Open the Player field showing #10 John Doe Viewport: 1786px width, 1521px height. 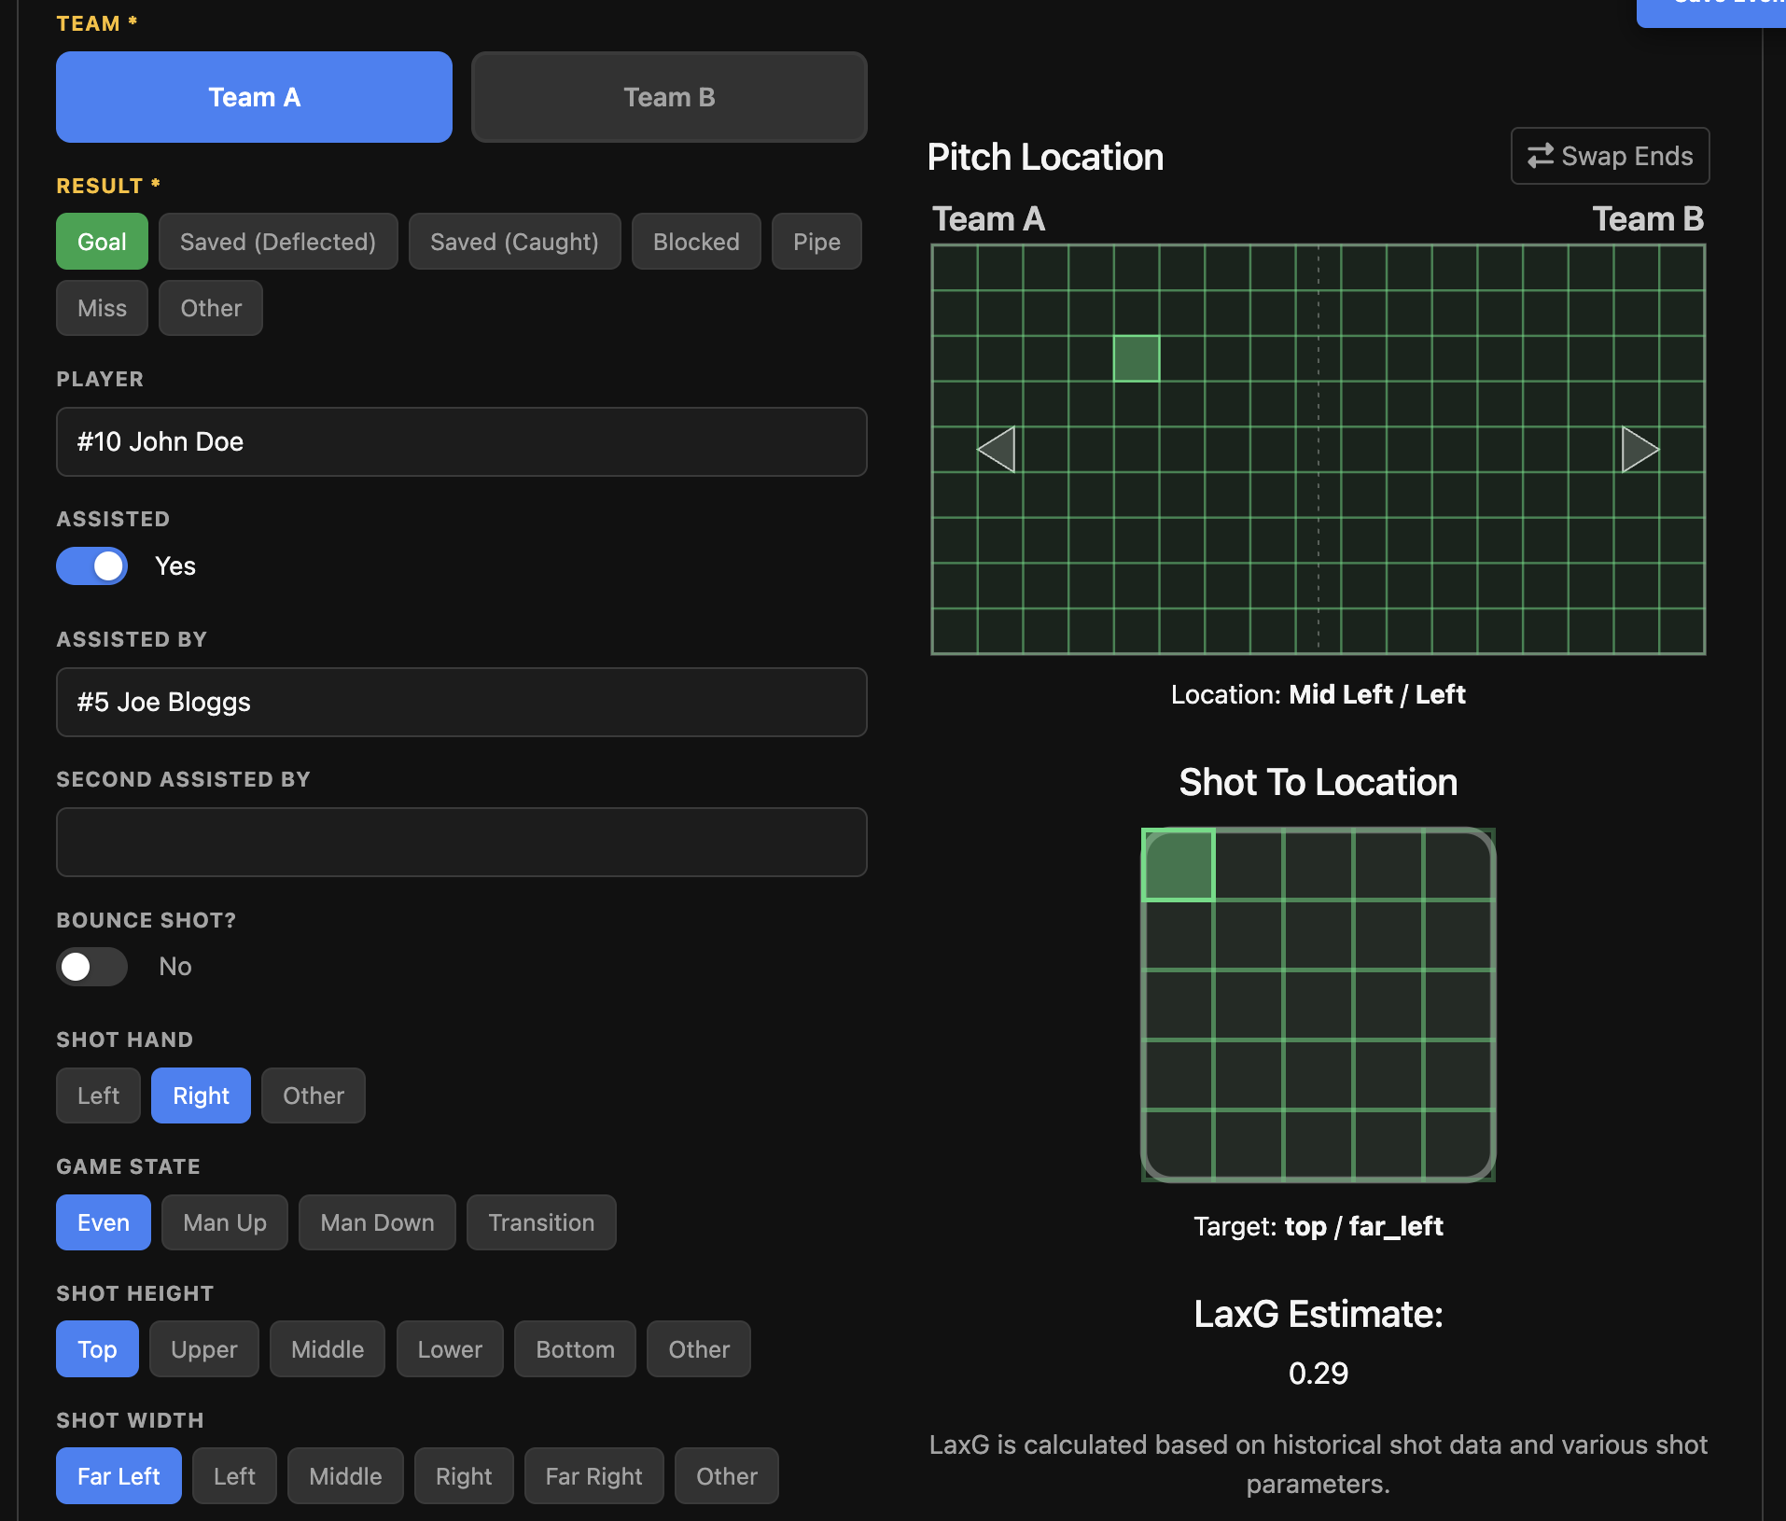(x=462, y=441)
